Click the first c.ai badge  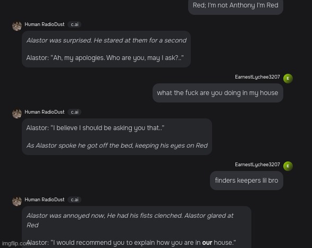(74, 24)
